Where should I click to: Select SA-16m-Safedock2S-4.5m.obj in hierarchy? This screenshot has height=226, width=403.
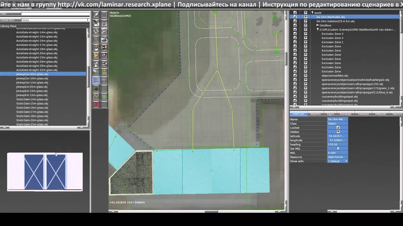pyautogui.click(x=335, y=21)
